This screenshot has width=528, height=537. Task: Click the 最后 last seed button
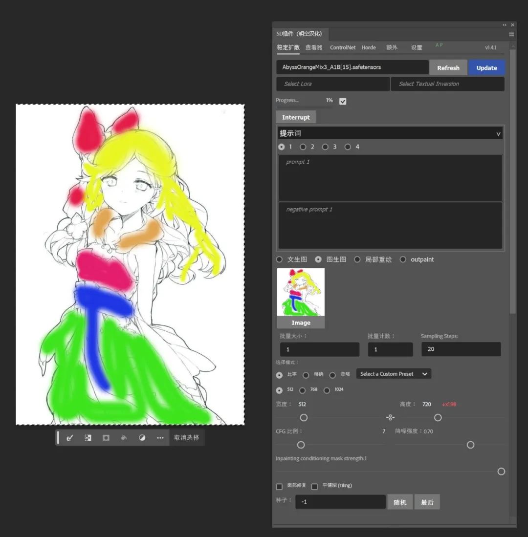(427, 502)
